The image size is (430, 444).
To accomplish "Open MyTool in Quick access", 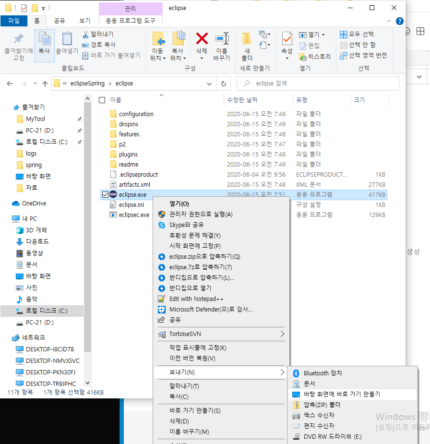I will 36,119.
